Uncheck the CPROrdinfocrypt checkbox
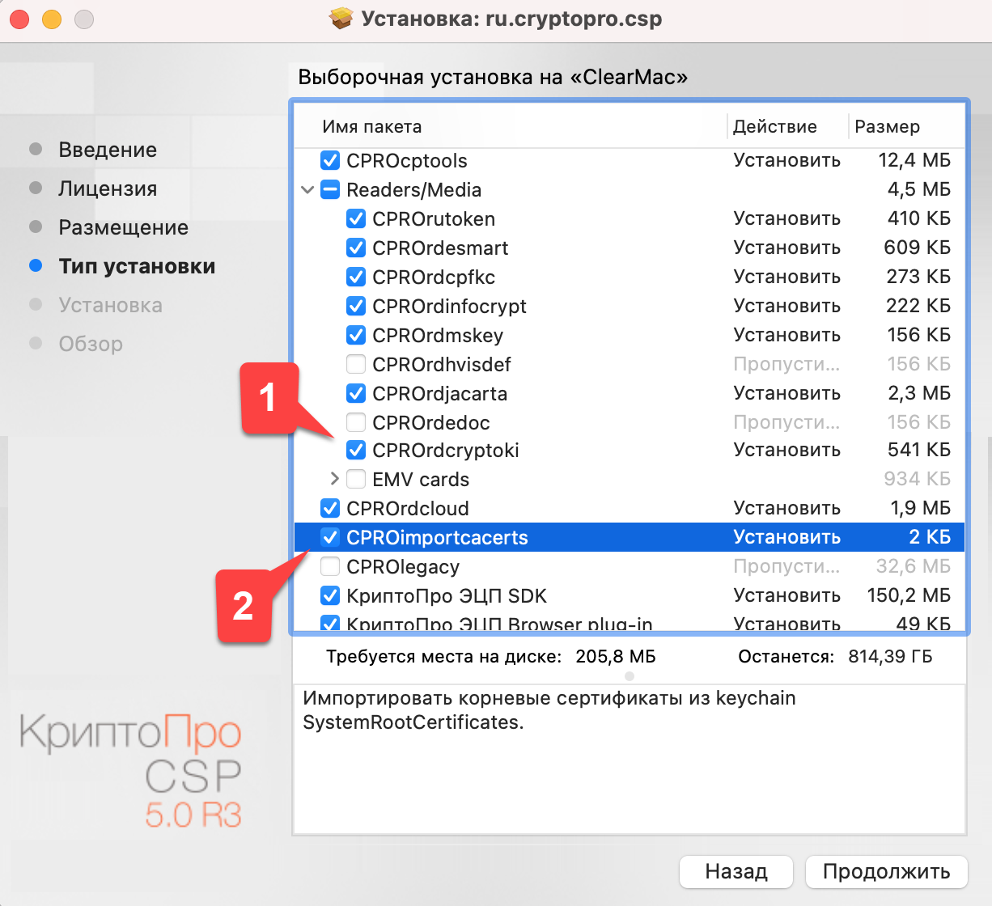The width and height of the screenshot is (992, 906). (x=356, y=306)
